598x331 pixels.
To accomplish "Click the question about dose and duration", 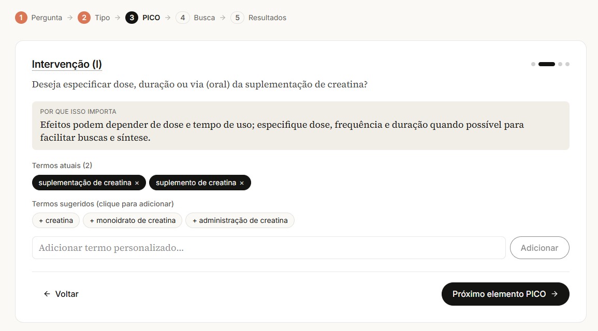I will tap(199, 84).
